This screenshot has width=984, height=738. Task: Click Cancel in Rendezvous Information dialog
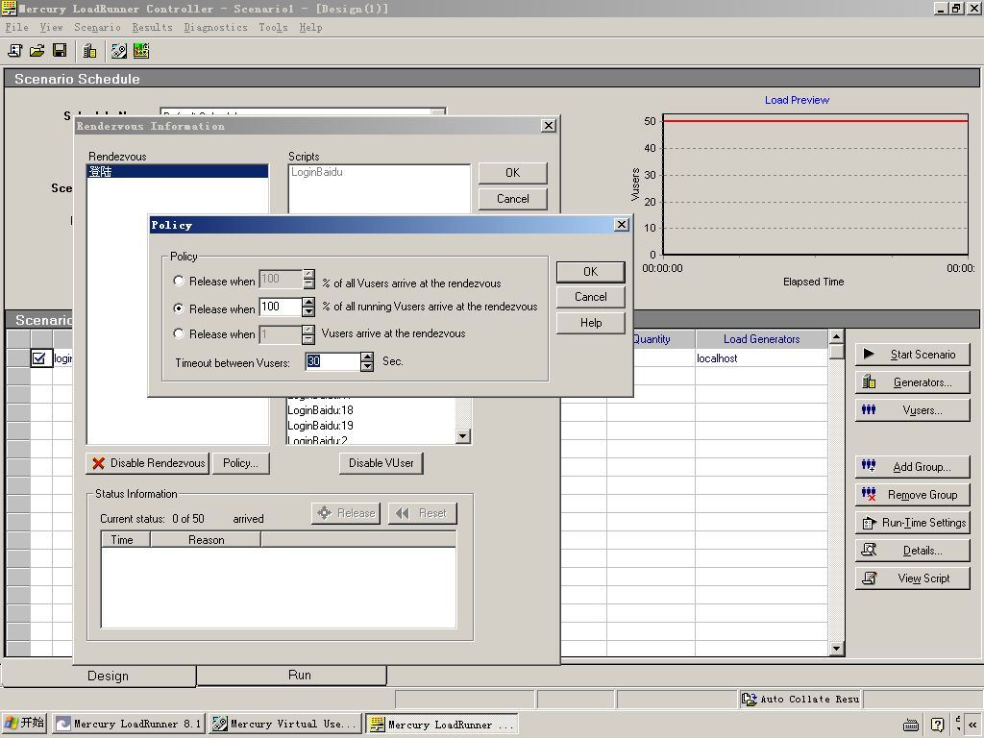pyautogui.click(x=513, y=199)
